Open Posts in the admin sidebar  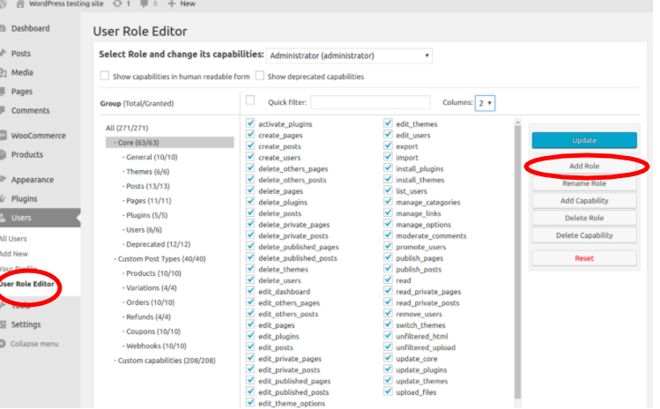21,54
